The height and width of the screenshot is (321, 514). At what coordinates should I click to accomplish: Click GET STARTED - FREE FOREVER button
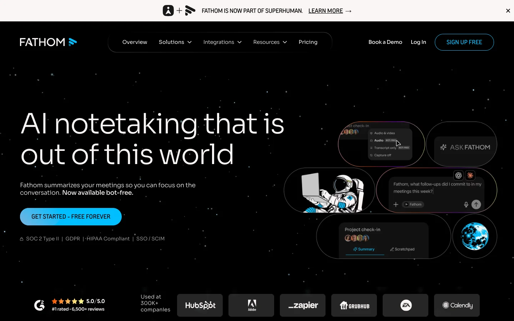pos(71,216)
